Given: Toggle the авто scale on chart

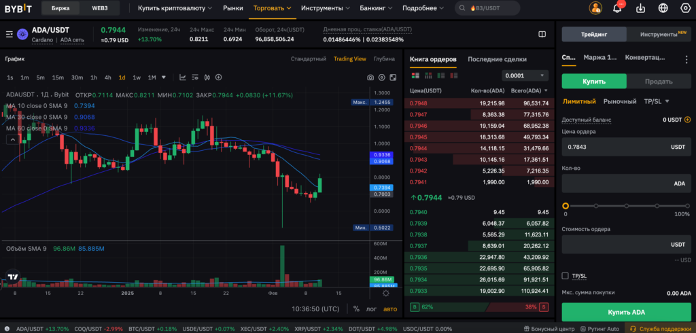Looking at the screenshot, I should [390, 309].
